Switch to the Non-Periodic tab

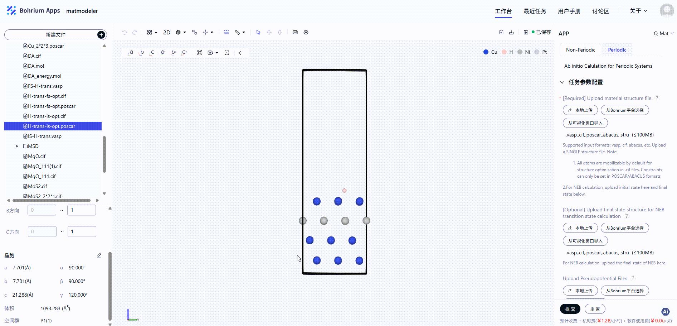(x=580, y=50)
